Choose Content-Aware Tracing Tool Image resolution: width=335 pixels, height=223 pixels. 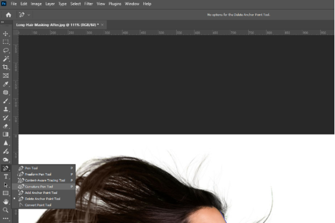tap(43, 180)
